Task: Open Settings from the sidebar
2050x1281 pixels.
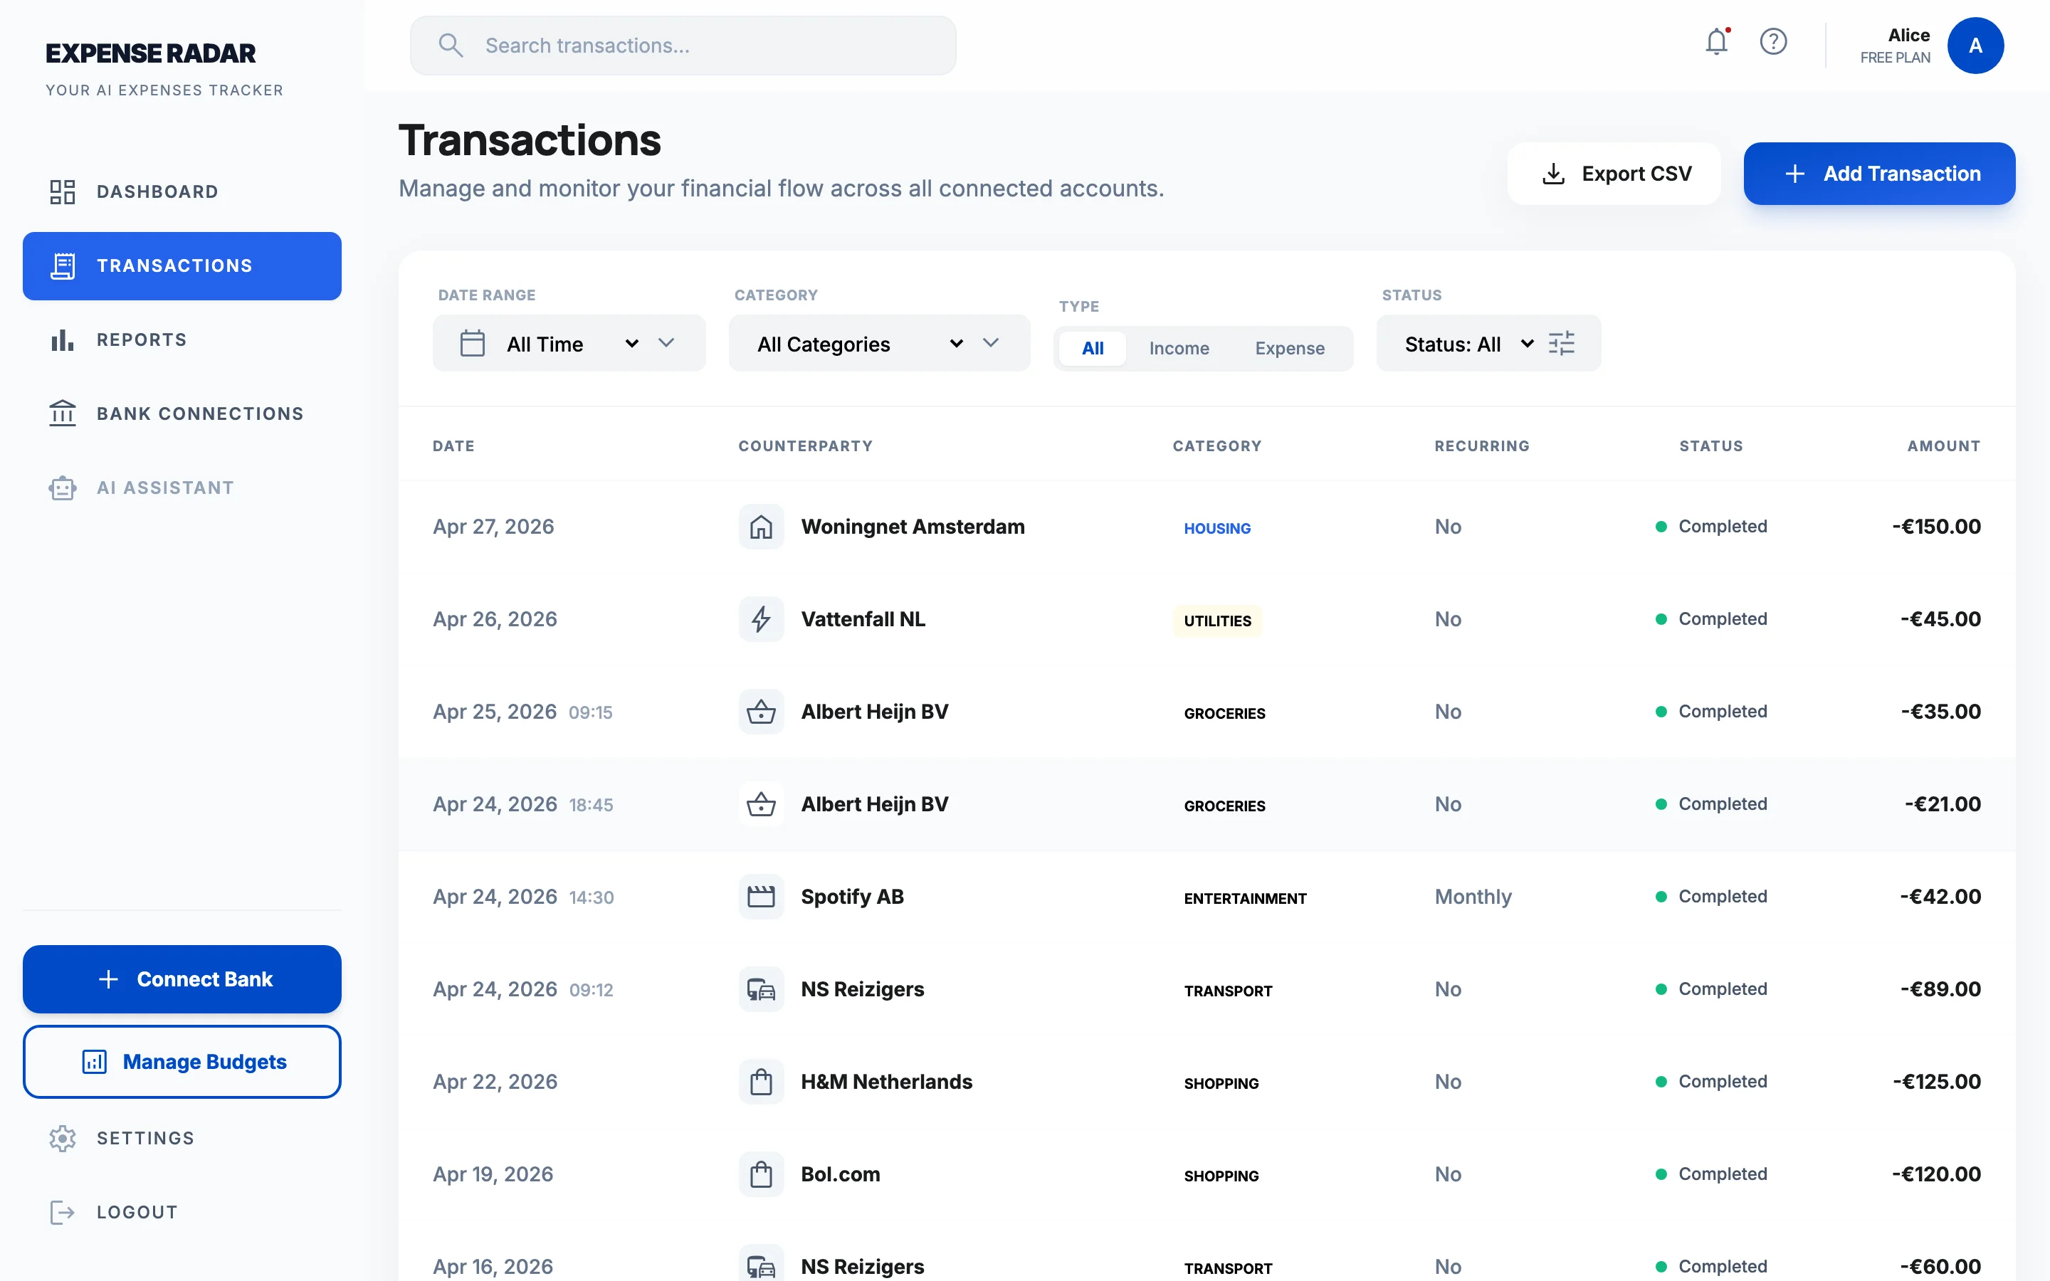Action: click(121, 1138)
